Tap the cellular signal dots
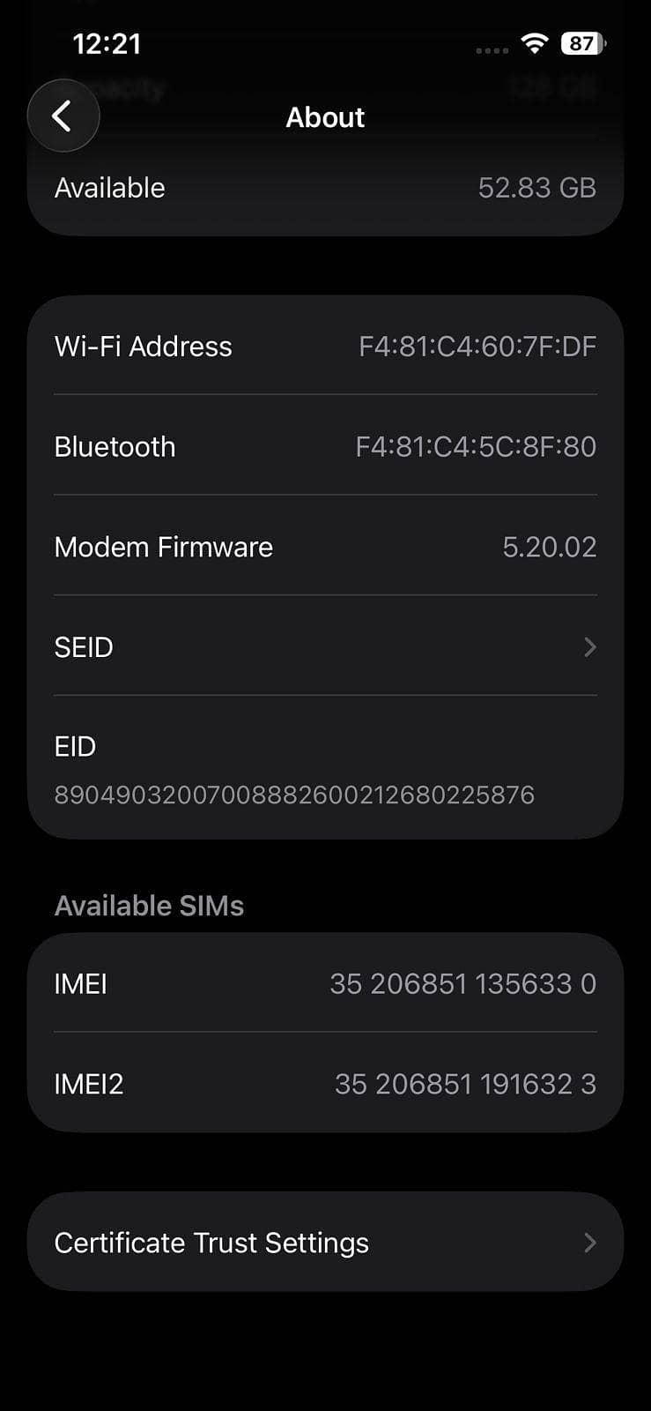Image resolution: width=651 pixels, height=1411 pixels. 492,50
